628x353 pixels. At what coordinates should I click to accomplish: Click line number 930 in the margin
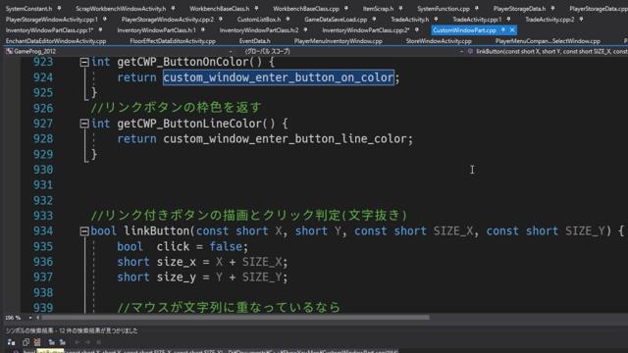point(43,170)
